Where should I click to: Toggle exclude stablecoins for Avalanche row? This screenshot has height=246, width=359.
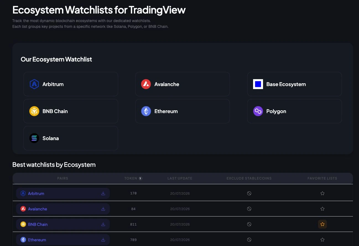pyautogui.click(x=249, y=209)
